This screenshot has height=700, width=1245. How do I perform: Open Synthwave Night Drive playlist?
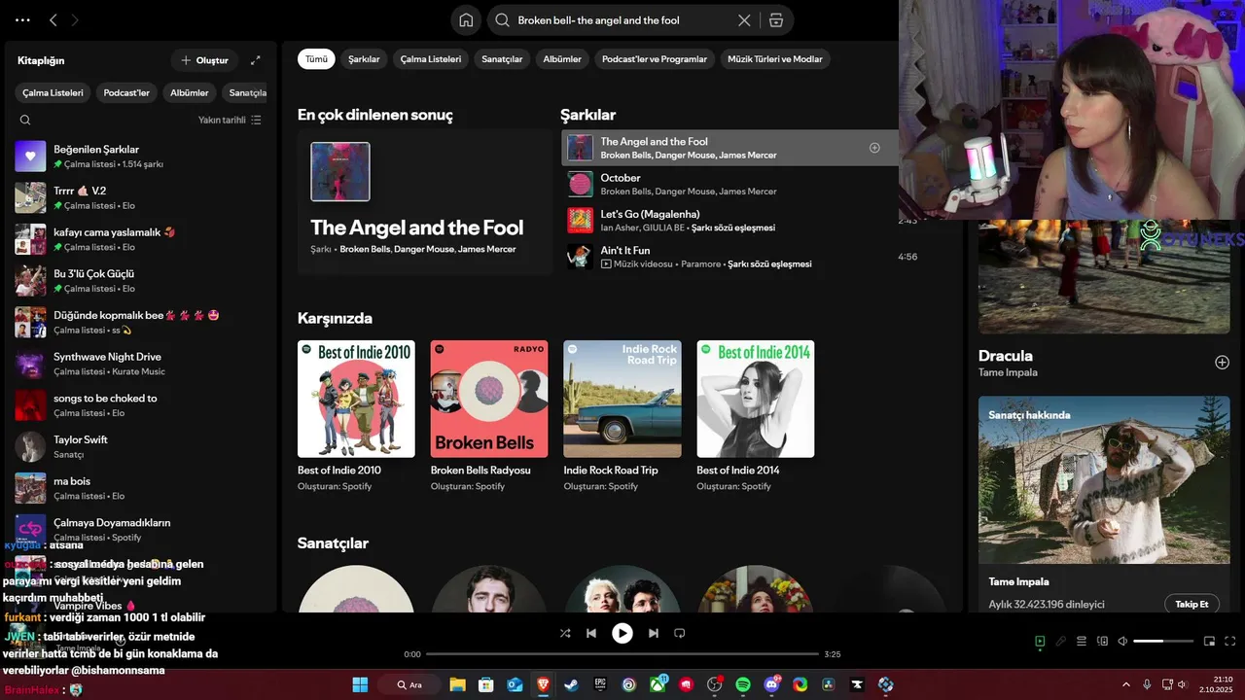click(x=141, y=364)
